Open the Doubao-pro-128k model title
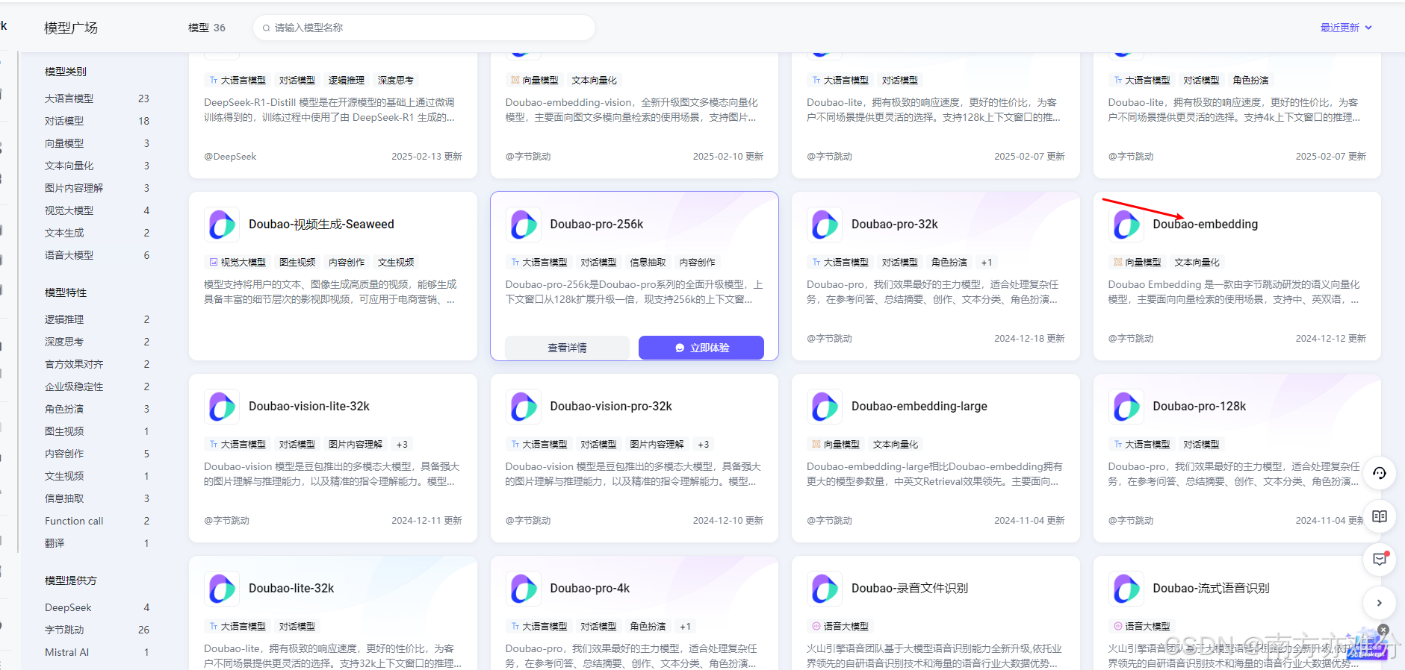This screenshot has width=1405, height=670. click(1199, 406)
